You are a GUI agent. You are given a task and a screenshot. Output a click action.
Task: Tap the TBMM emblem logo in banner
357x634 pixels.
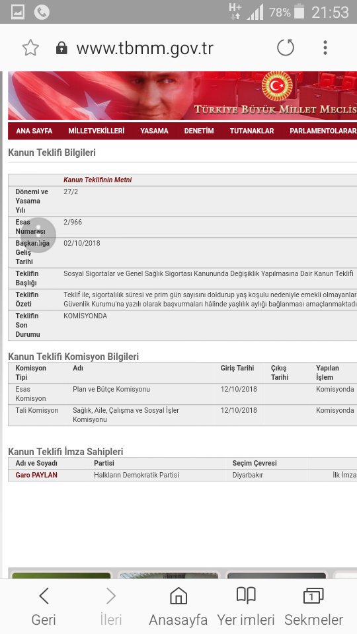click(x=277, y=86)
